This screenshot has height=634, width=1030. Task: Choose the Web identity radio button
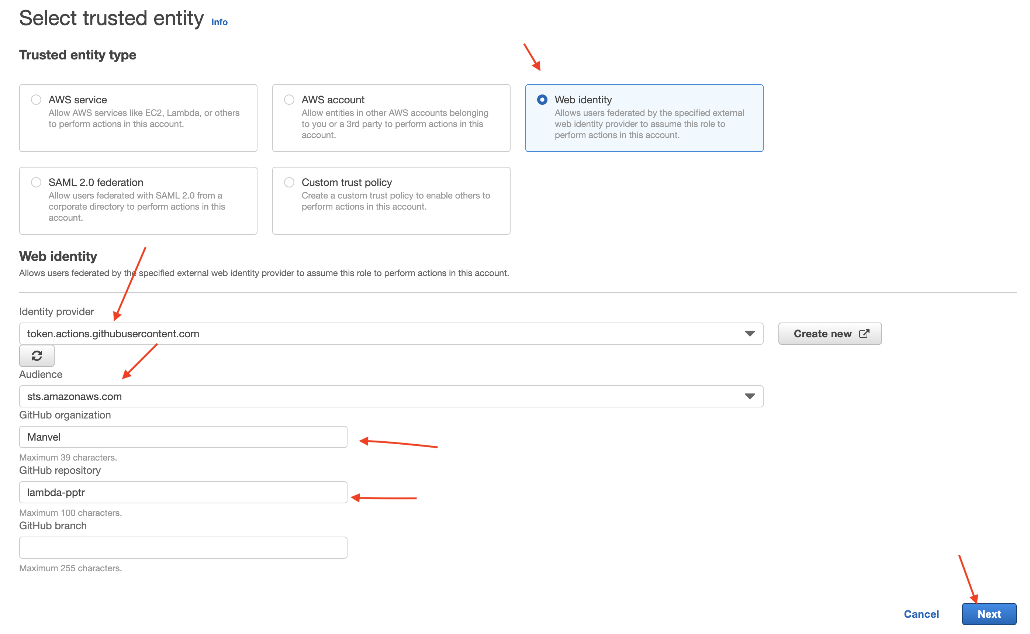pyautogui.click(x=542, y=99)
